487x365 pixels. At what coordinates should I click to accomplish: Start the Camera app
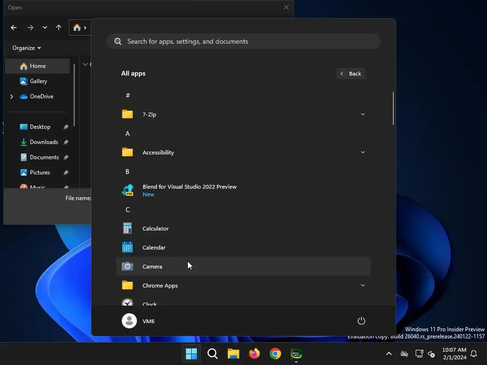tap(243, 266)
